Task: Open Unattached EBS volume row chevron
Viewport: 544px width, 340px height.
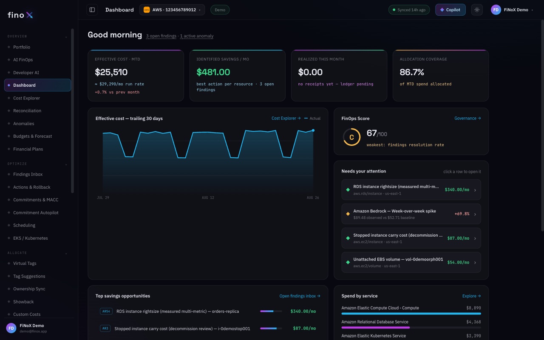Action: (x=475, y=263)
